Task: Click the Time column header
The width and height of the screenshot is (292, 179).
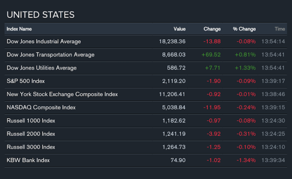Action: (x=280, y=29)
